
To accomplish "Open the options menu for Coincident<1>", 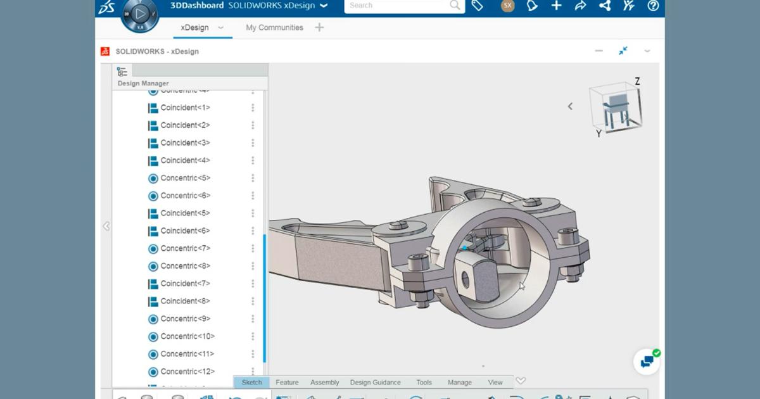I will pos(253,107).
